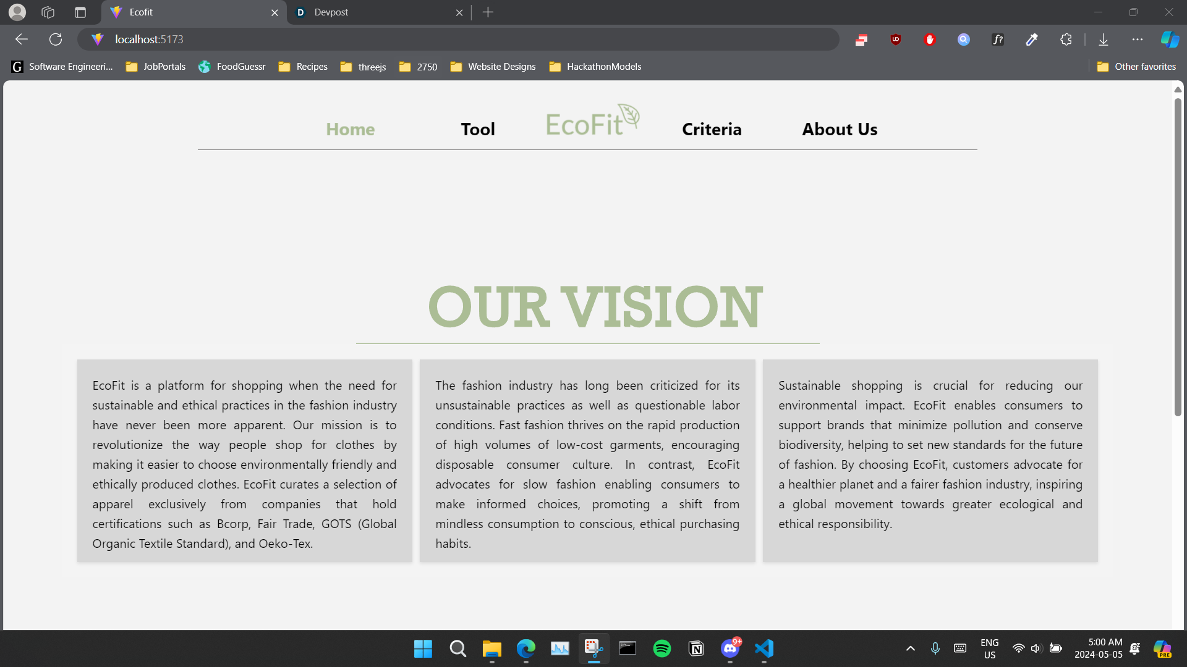
Task: Click the Downloads arrow icon
Action: (1104, 40)
